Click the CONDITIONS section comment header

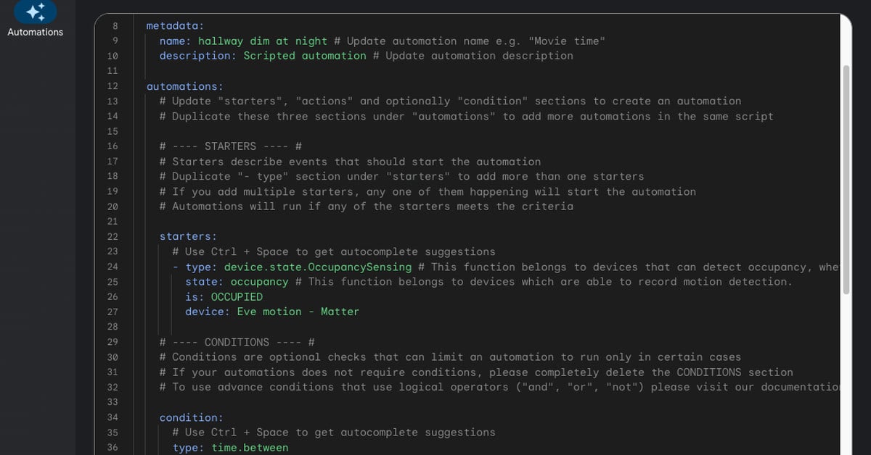(x=237, y=342)
